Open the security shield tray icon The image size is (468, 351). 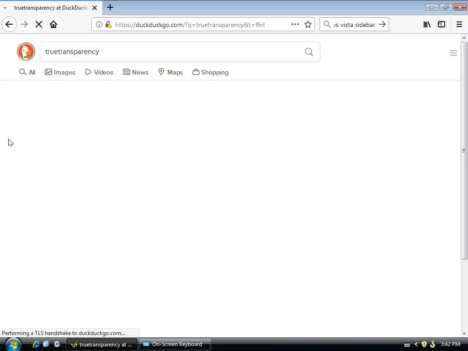(x=424, y=345)
